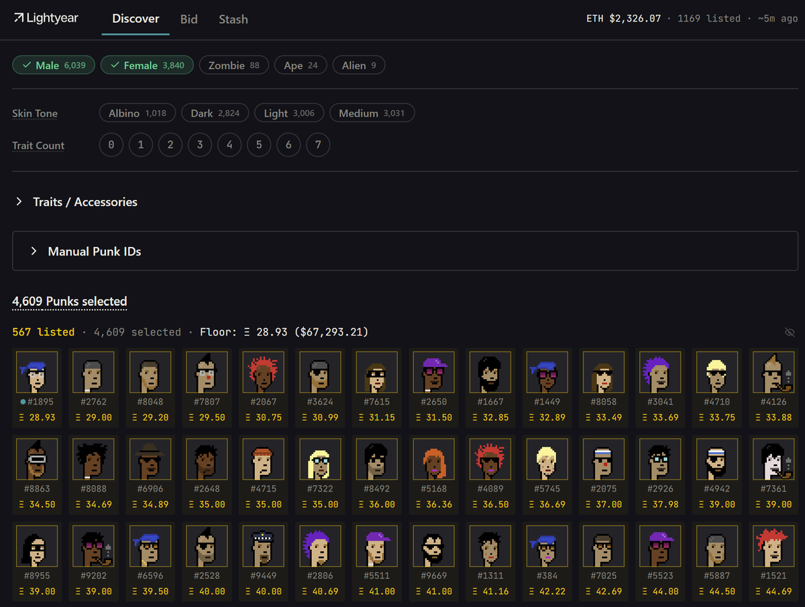Viewport: 805px width, 607px height.
Task: Open punk #1449 thumbnail
Action: 547,372
